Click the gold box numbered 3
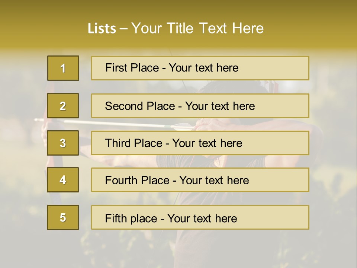This screenshot has width=357, height=268. [x=63, y=143]
